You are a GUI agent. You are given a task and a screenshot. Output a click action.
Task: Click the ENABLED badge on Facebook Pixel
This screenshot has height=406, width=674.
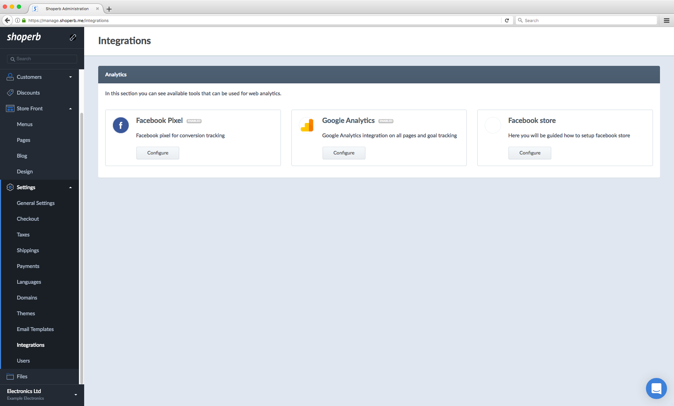click(194, 121)
